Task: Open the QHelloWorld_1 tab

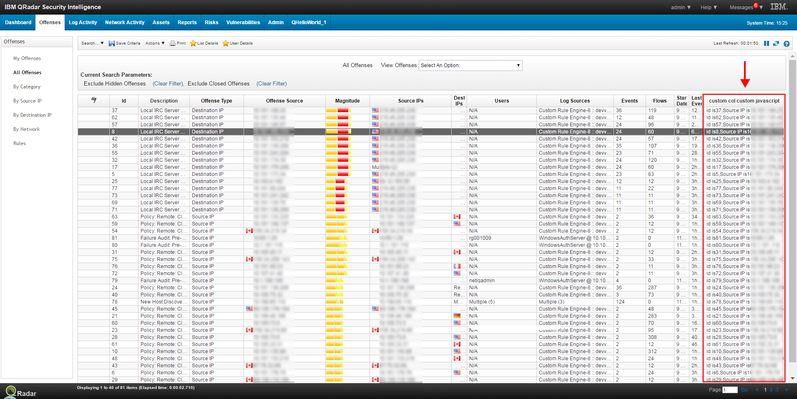Action: click(309, 23)
